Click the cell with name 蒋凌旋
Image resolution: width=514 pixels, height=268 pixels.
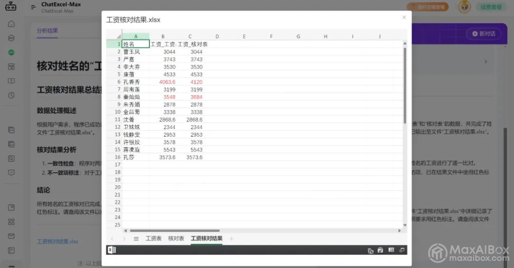tap(136, 149)
